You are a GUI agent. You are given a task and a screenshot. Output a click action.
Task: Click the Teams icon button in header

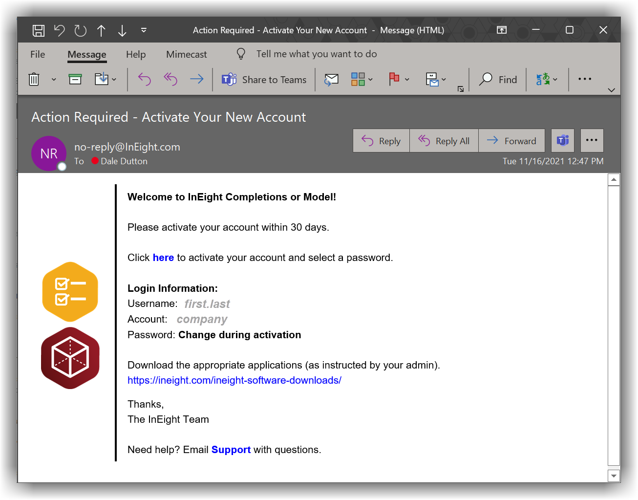coord(563,141)
